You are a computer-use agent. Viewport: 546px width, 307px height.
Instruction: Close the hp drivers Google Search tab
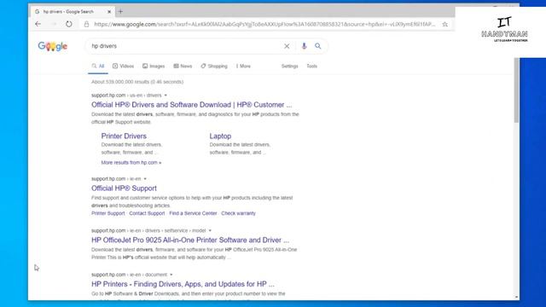(x=109, y=11)
